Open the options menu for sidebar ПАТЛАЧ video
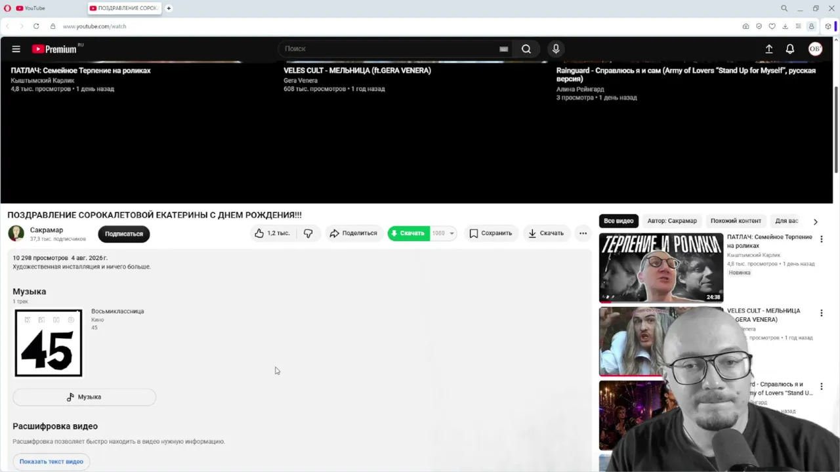840x472 pixels. point(821,239)
